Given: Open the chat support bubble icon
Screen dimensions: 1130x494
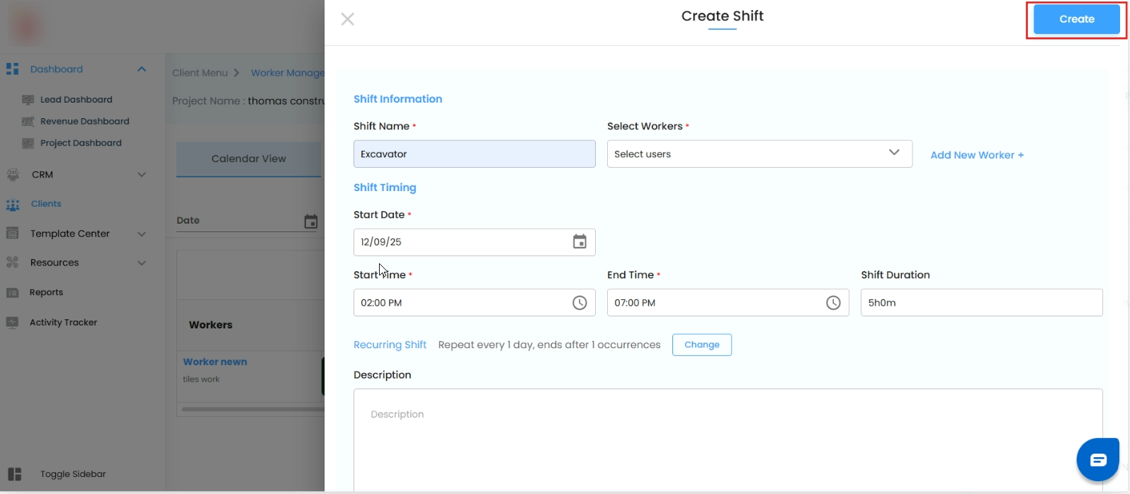Looking at the screenshot, I should (x=1098, y=460).
